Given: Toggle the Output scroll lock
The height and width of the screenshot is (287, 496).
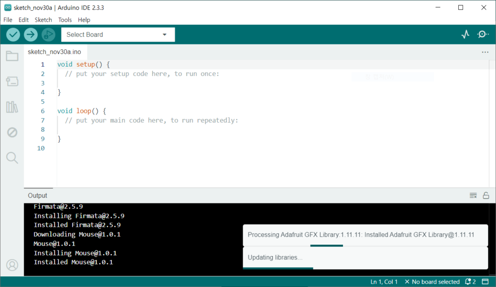Looking at the screenshot, I should coord(486,196).
